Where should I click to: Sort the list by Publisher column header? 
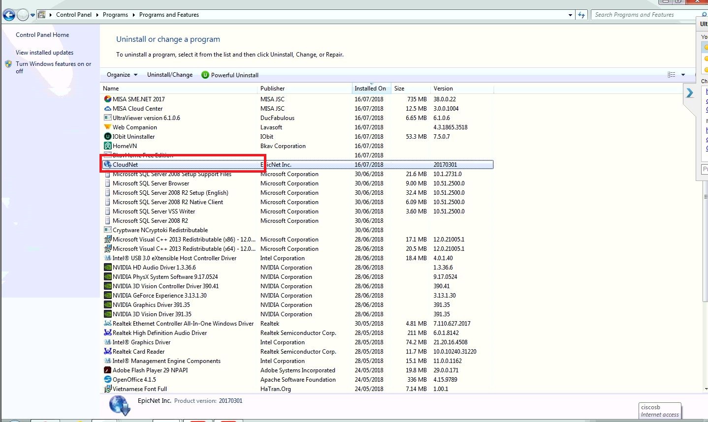(x=305, y=89)
